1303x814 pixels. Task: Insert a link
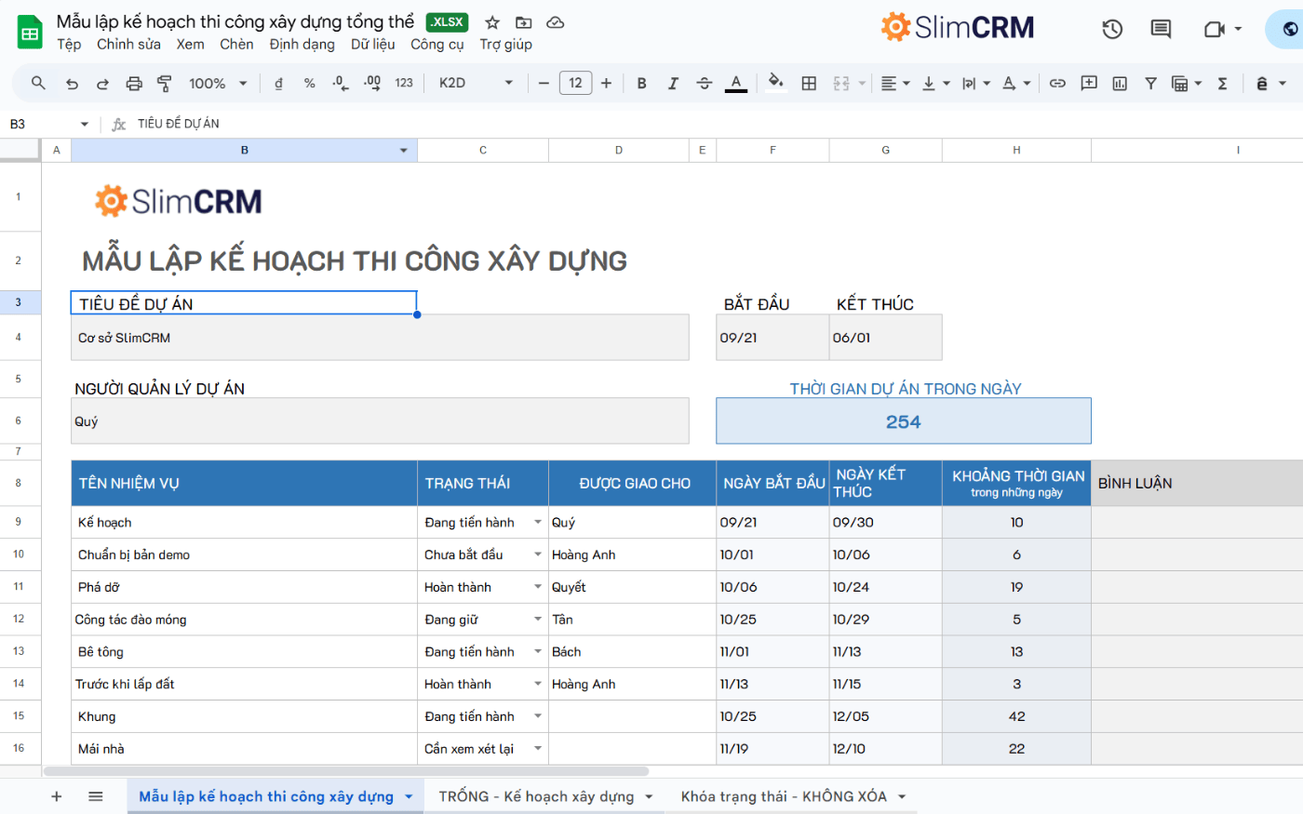pyautogui.click(x=1057, y=84)
